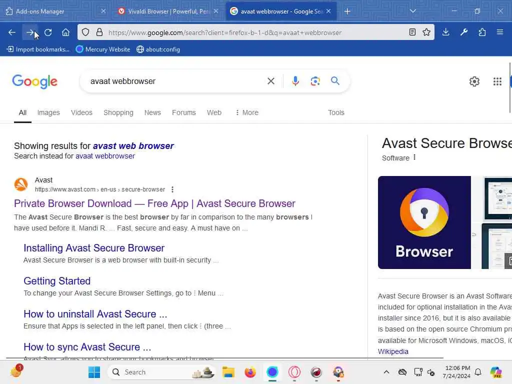Image resolution: width=512 pixels, height=384 pixels.
Task: Clear the Google search box
Action: coord(271,81)
